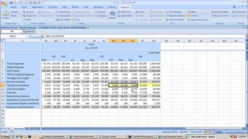Click the POV Refresh button
The image size is (248, 139).
tap(30, 32)
